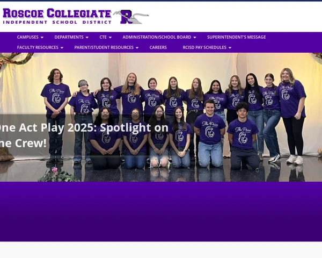Go to Superintendent's Message page
The image size is (322, 258).
pos(236,37)
